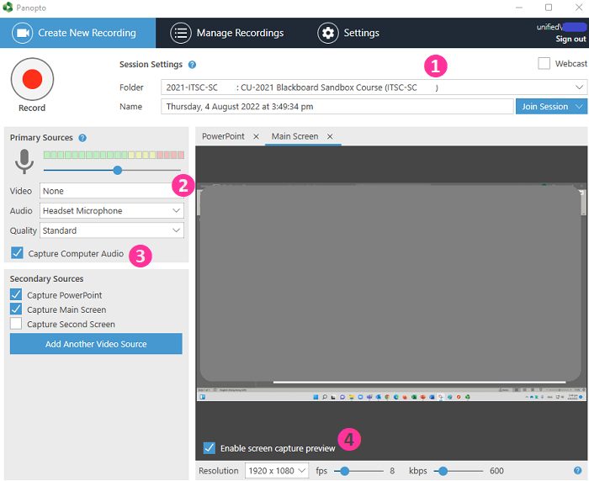The height and width of the screenshot is (481, 589).
Task: Switch to the PowerPoint preview tab
Action: click(x=223, y=136)
